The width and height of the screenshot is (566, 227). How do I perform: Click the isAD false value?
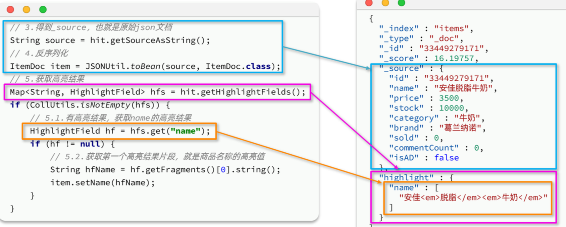tap(446, 158)
